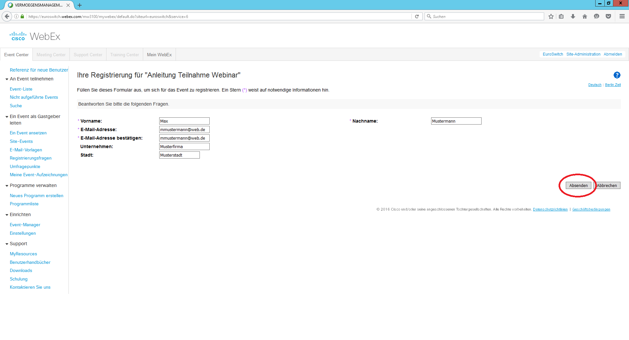Open the Pocket icon in toolbar
The width and height of the screenshot is (629, 340).
click(608, 16)
